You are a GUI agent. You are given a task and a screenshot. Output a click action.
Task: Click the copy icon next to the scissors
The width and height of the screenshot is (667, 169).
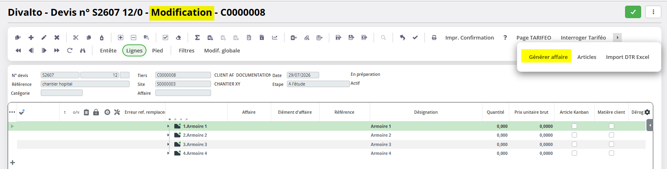click(x=89, y=38)
